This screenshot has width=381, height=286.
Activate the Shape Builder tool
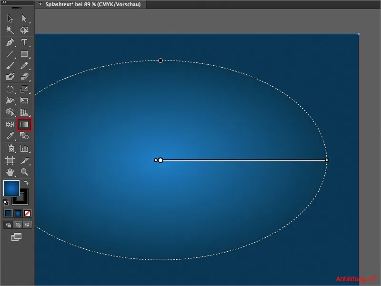click(x=10, y=112)
